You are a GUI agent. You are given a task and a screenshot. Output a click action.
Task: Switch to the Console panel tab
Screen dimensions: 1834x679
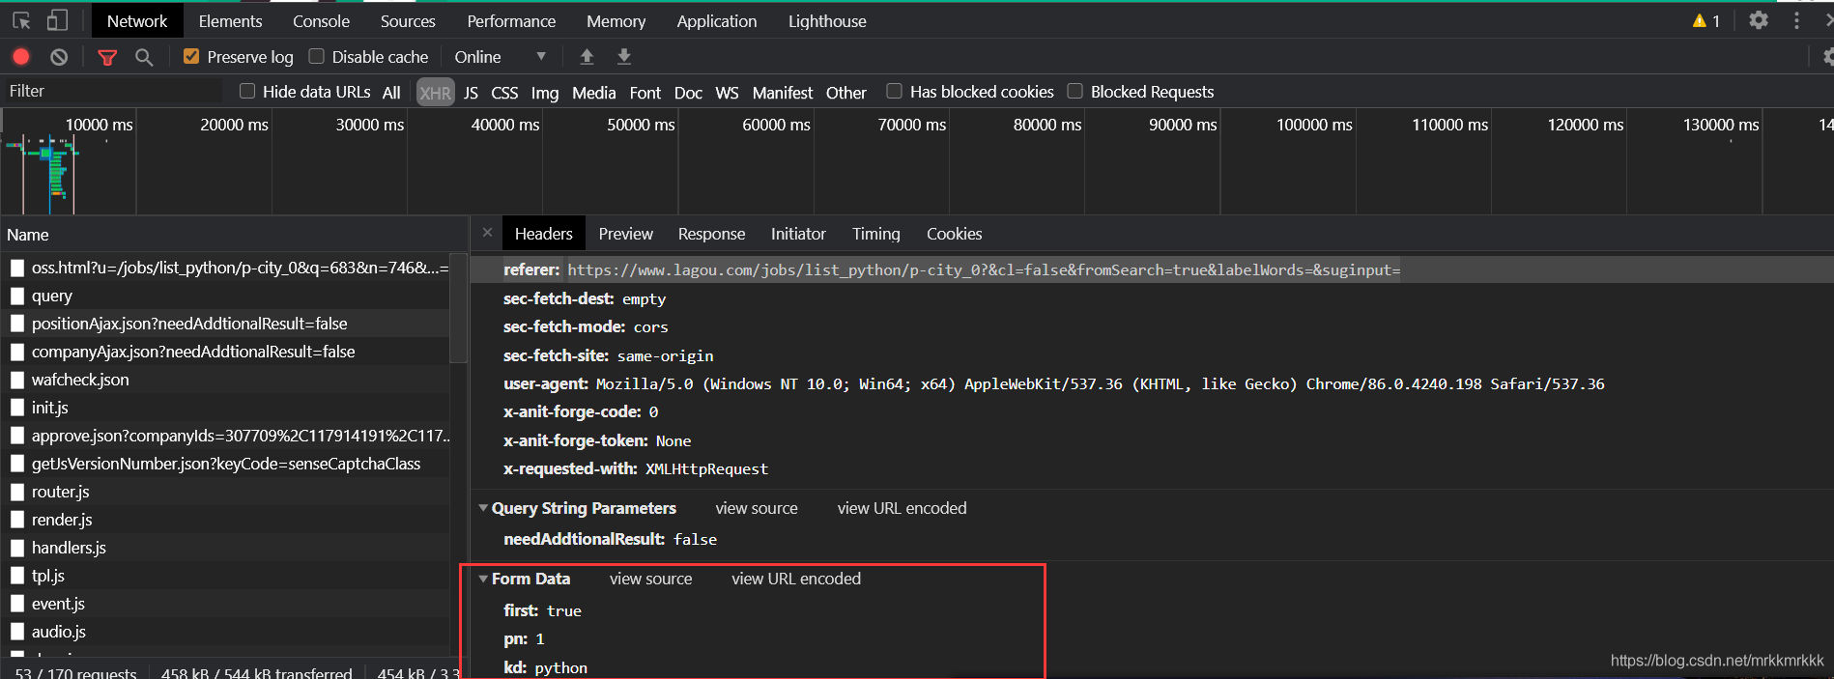click(x=321, y=21)
